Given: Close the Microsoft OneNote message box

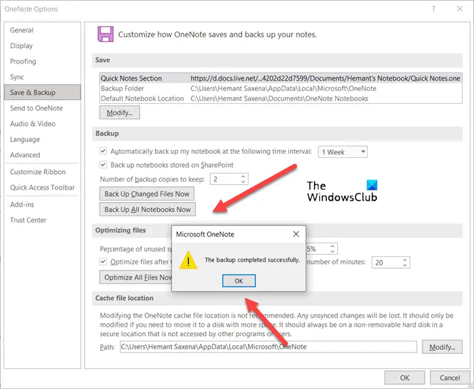Looking at the screenshot, I should [x=296, y=234].
